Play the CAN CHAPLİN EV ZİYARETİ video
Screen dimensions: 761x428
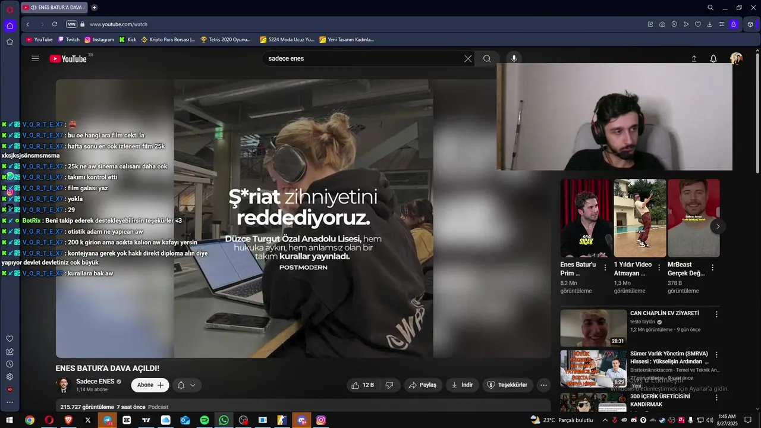[x=593, y=328]
